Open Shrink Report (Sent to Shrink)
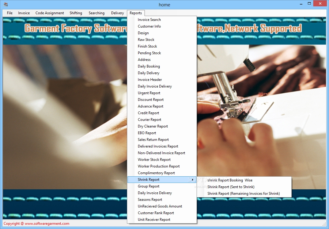 [x=244, y=187]
